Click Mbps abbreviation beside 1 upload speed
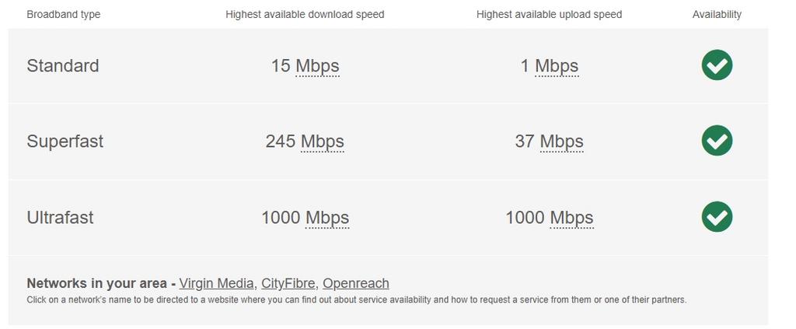 pos(557,66)
